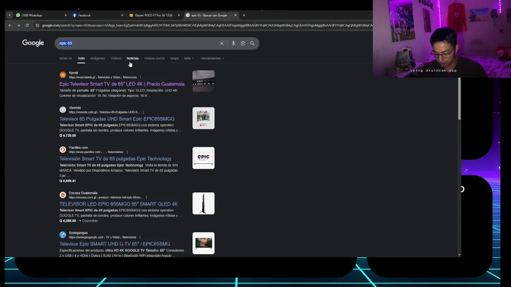Click the price Q 4,729.00 under Vivendo

pos(68,136)
